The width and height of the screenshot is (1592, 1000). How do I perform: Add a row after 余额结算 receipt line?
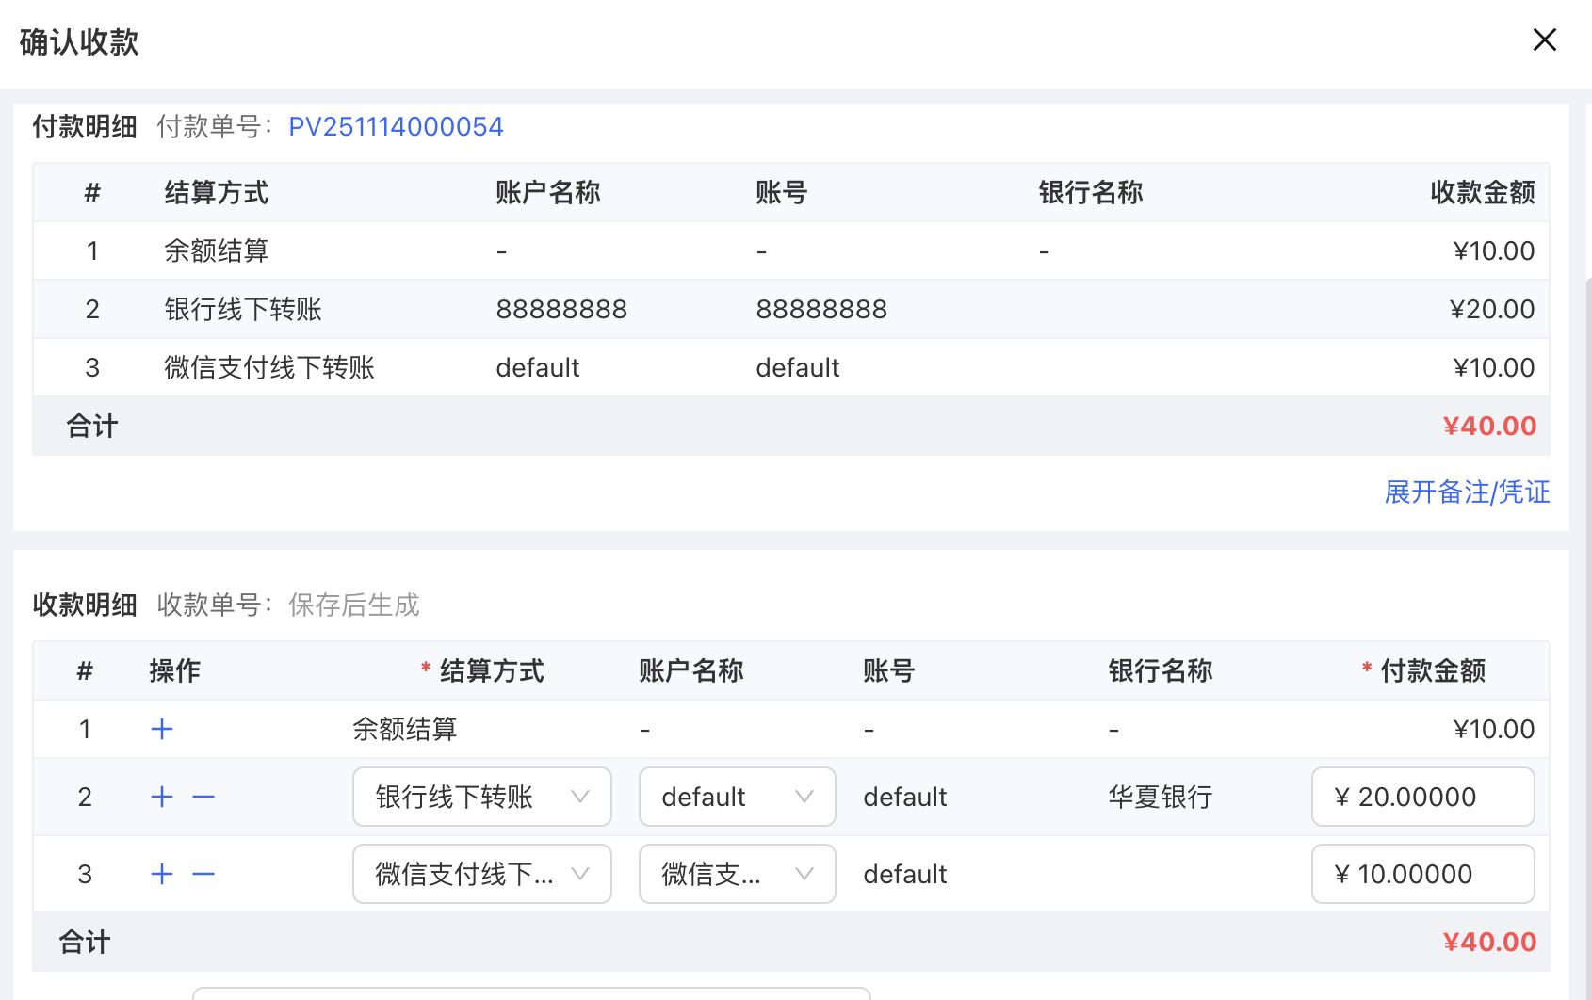[x=162, y=729]
